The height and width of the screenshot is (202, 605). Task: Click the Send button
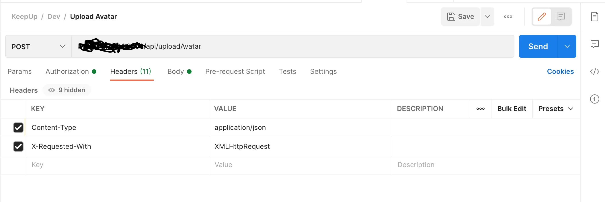click(x=538, y=47)
